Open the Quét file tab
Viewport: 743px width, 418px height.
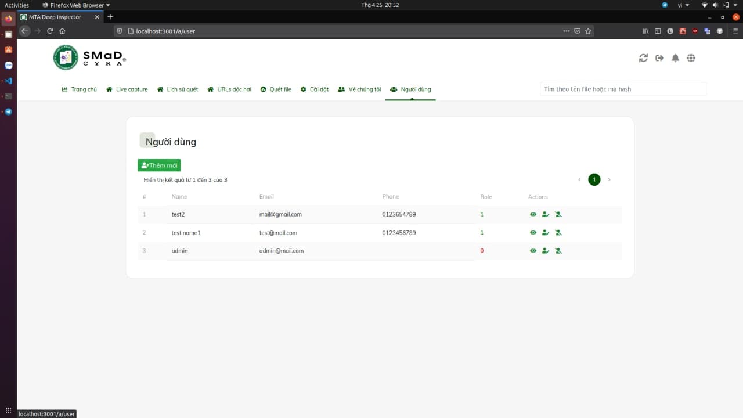tap(276, 89)
